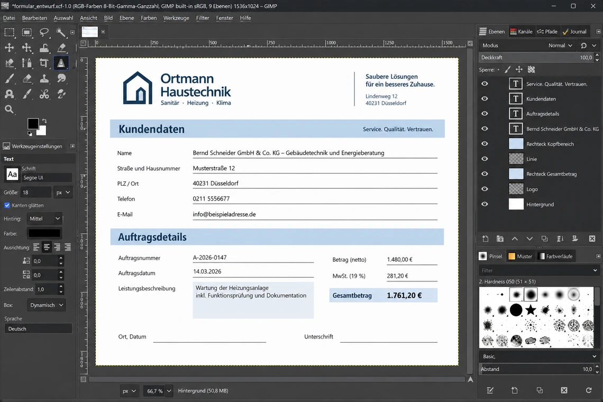
Task: Open the Ebenen panel configuration menu
Action: click(x=598, y=32)
